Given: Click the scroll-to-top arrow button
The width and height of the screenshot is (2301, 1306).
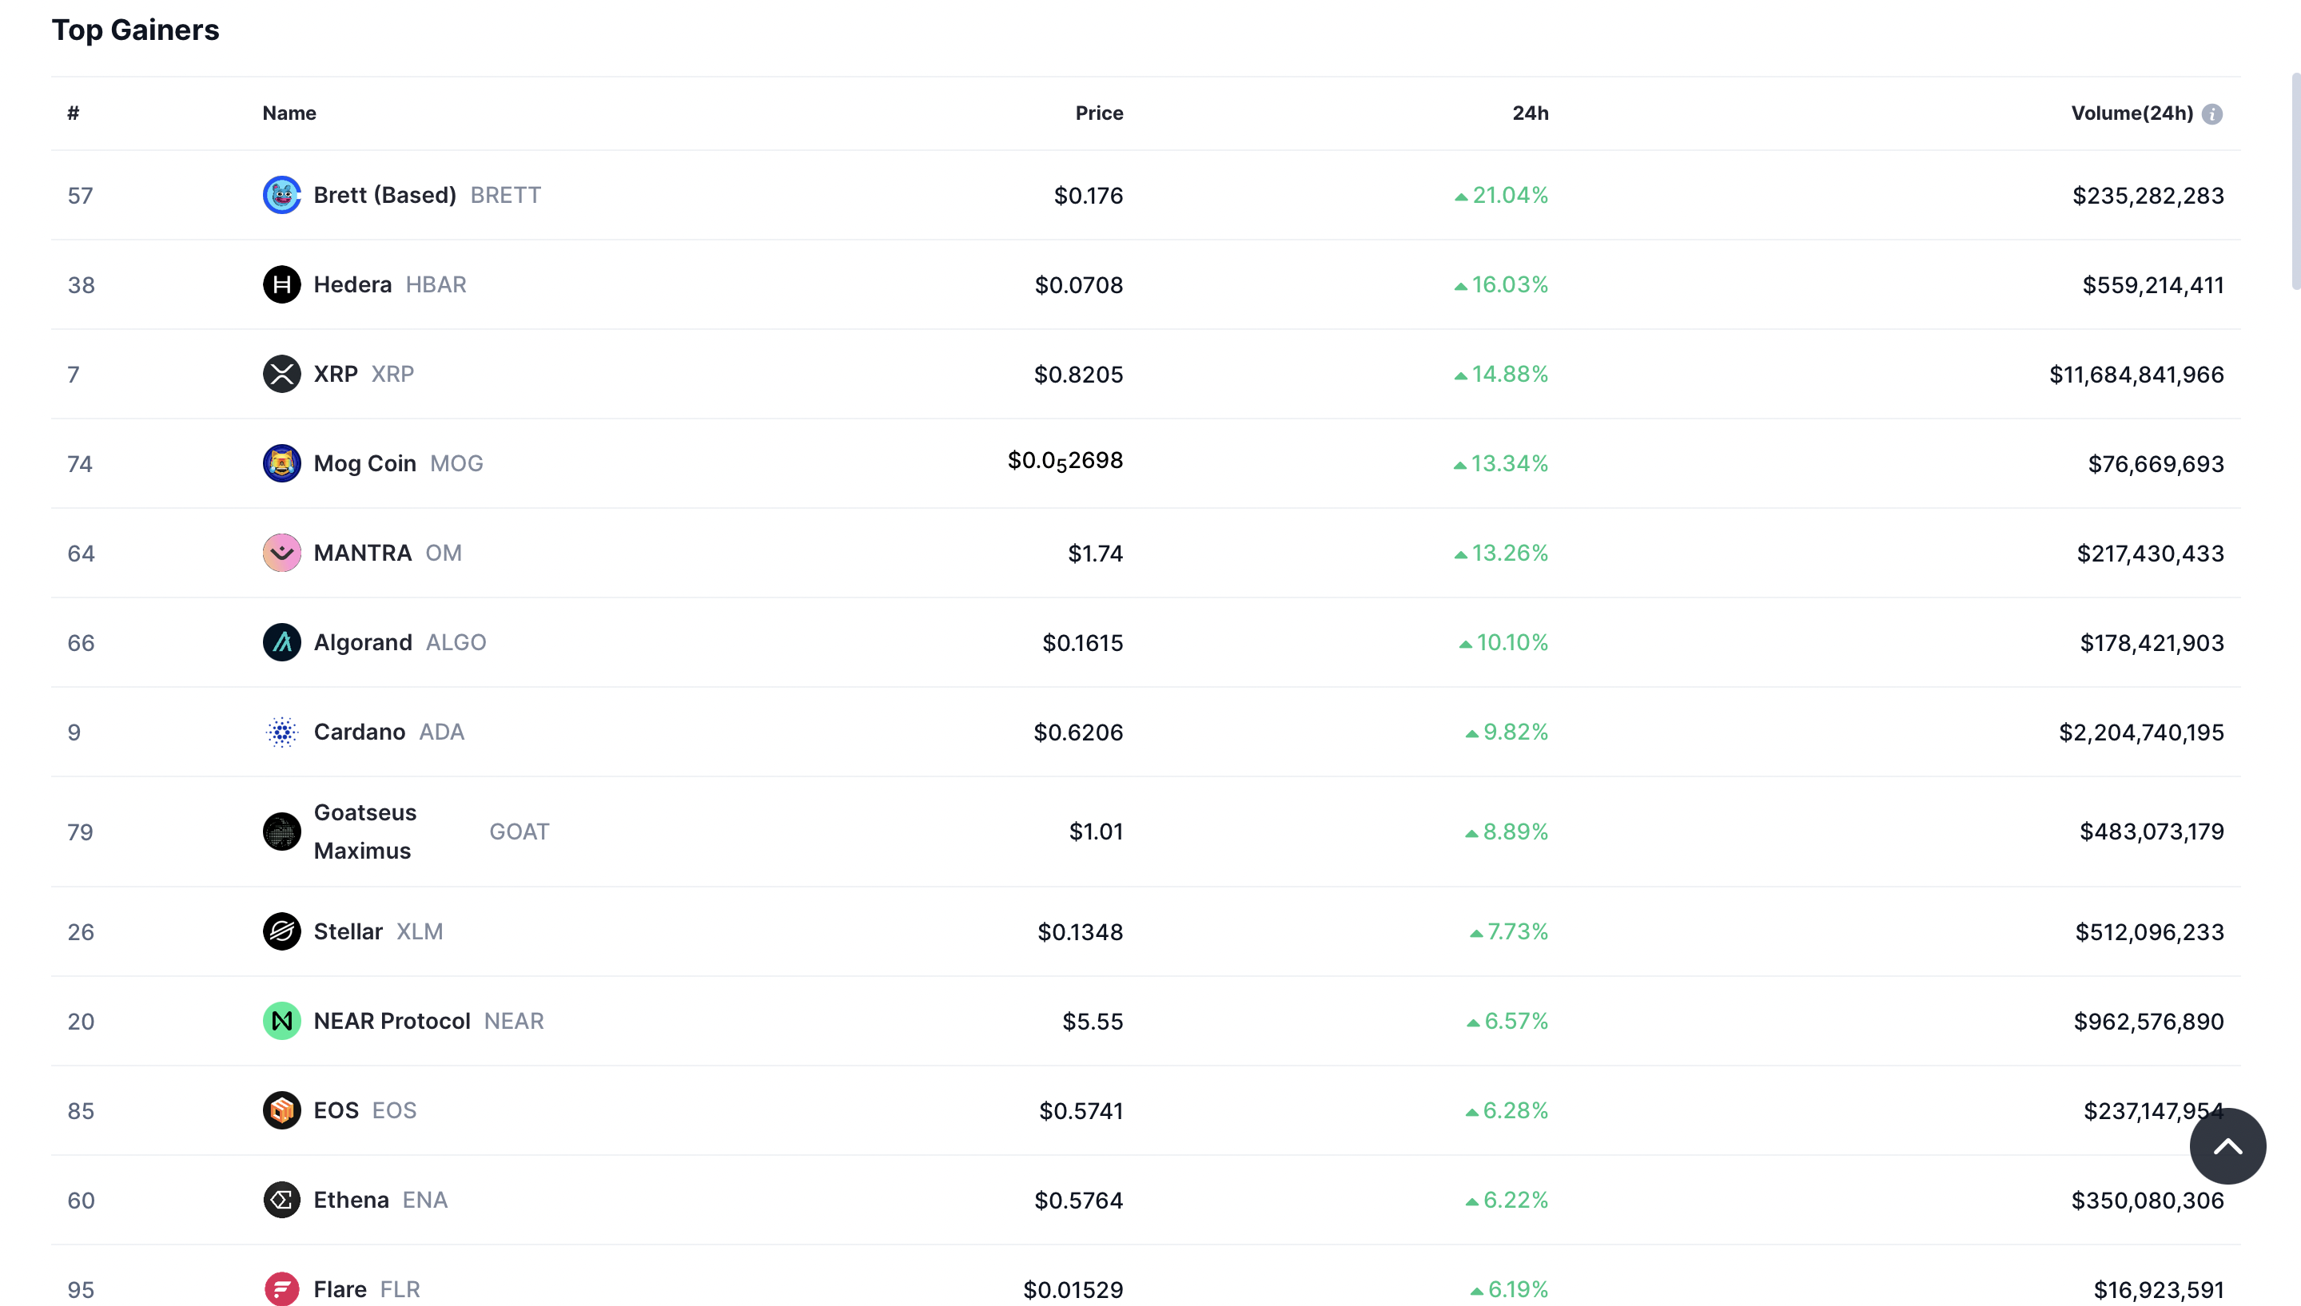Looking at the screenshot, I should (x=2227, y=1146).
